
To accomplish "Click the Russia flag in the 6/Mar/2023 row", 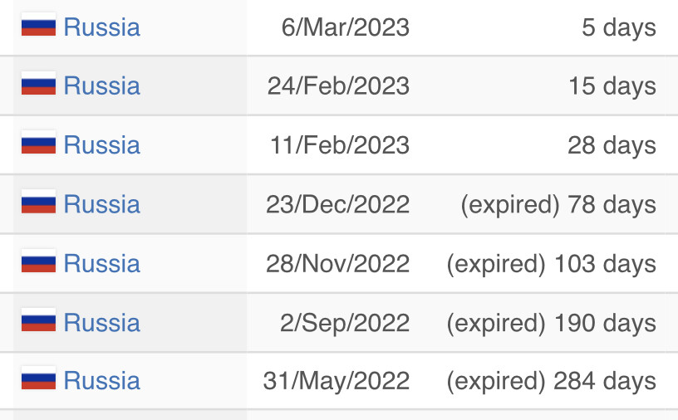I will (x=38, y=27).
